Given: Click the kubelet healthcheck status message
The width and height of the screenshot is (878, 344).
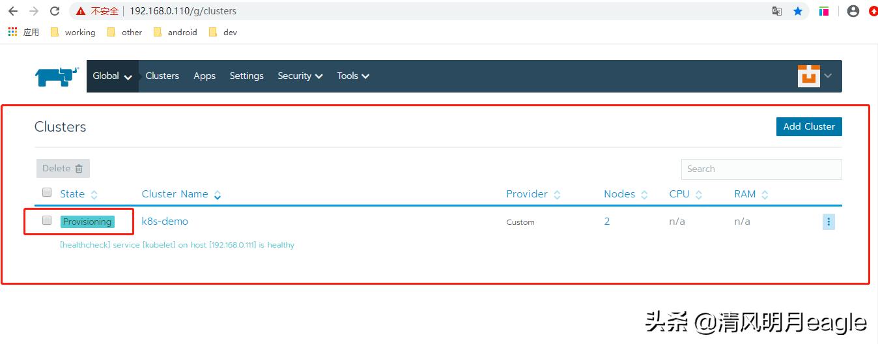Looking at the screenshot, I should (x=177, y=245).
